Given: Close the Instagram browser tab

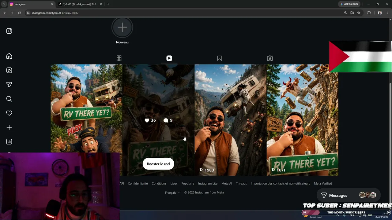Looking at the screenshot, I should (52, 4).
